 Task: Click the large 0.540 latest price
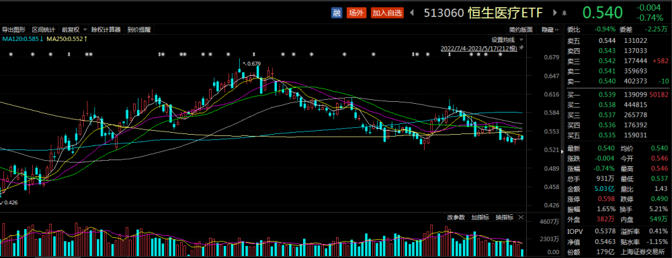click(602, 13)
